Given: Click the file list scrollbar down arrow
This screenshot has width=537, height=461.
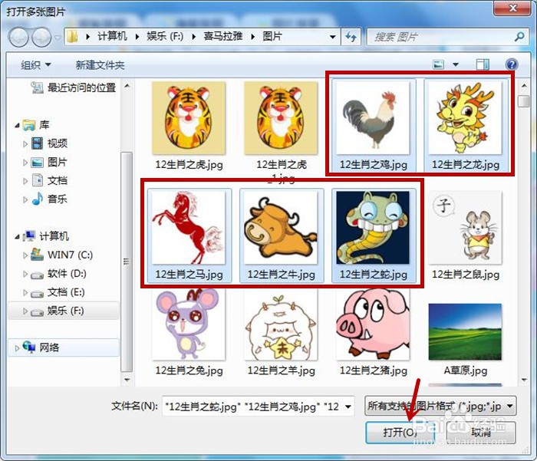Looking at the screenshot, I should 524,380.
